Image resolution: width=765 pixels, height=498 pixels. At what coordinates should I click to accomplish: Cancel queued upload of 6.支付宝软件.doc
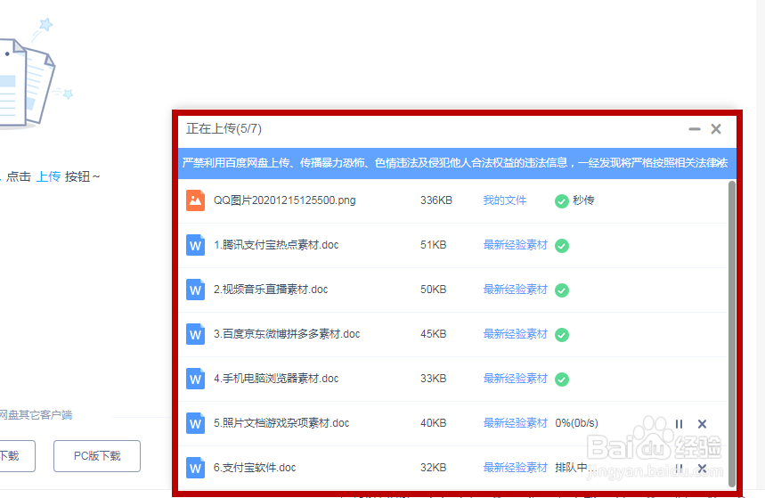(x=702, y=469)
